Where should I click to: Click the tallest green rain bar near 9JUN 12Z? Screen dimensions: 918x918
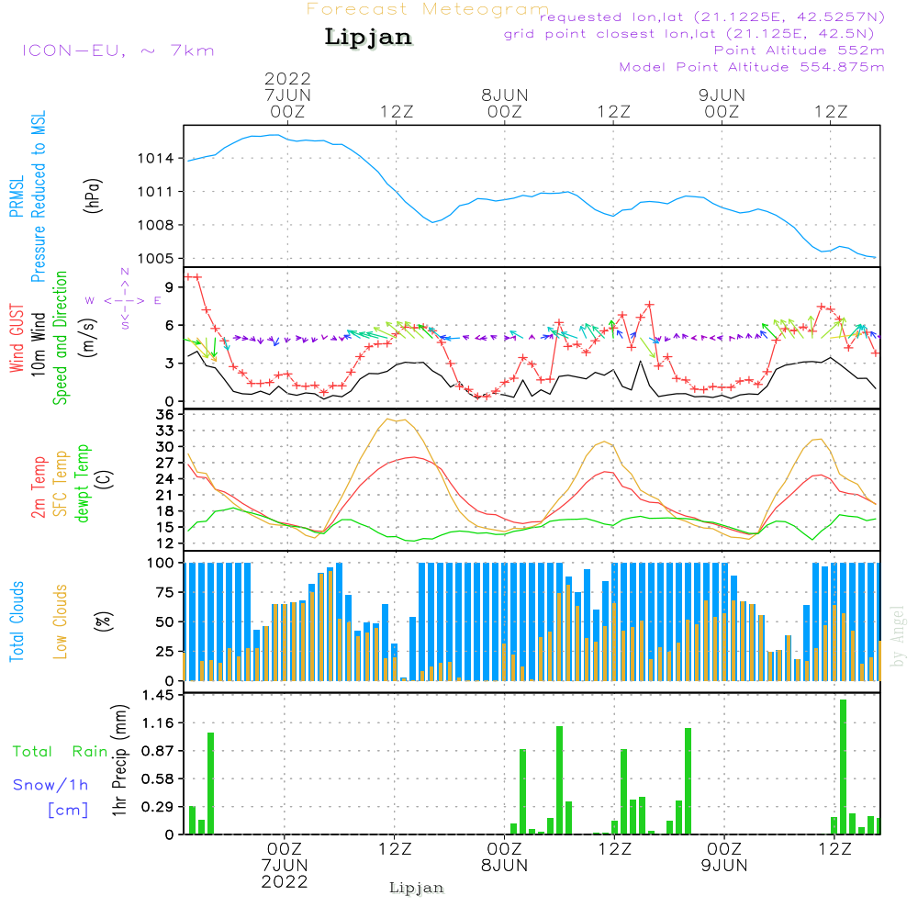click(843, 767)
